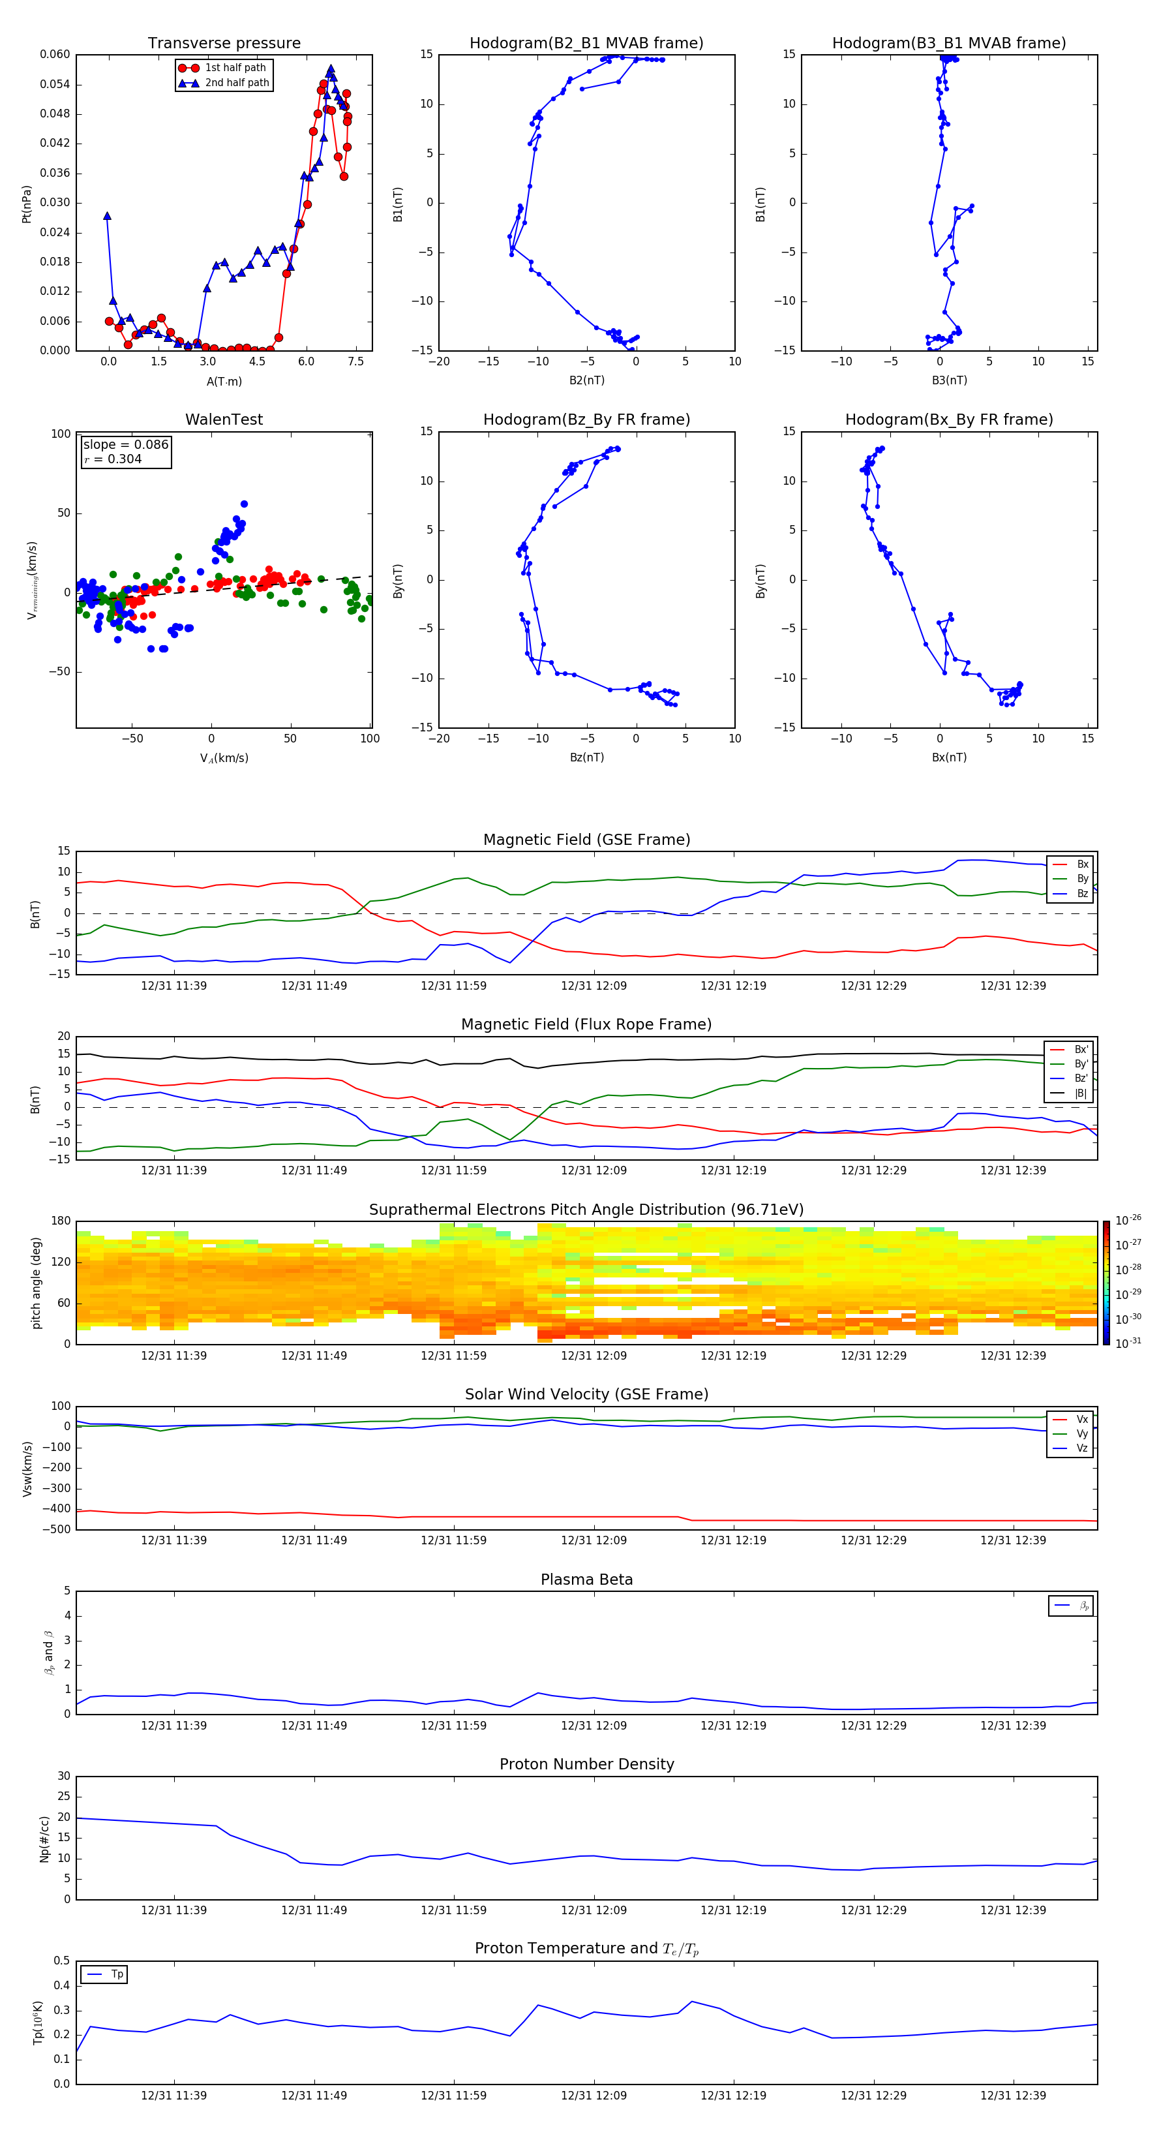Click the "Solar Wind Velocity (GSE Frame)" title
The width and height of the screenshot is (1174, 2153).
586,1394
